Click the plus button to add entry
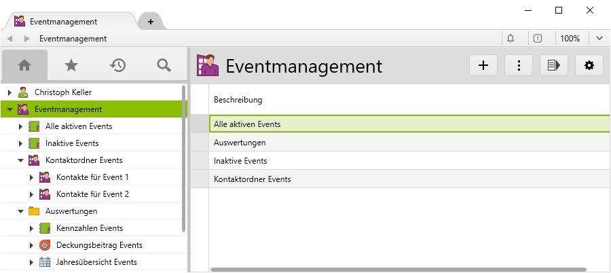This screenshot has width=611, height=273. (483, 65)
